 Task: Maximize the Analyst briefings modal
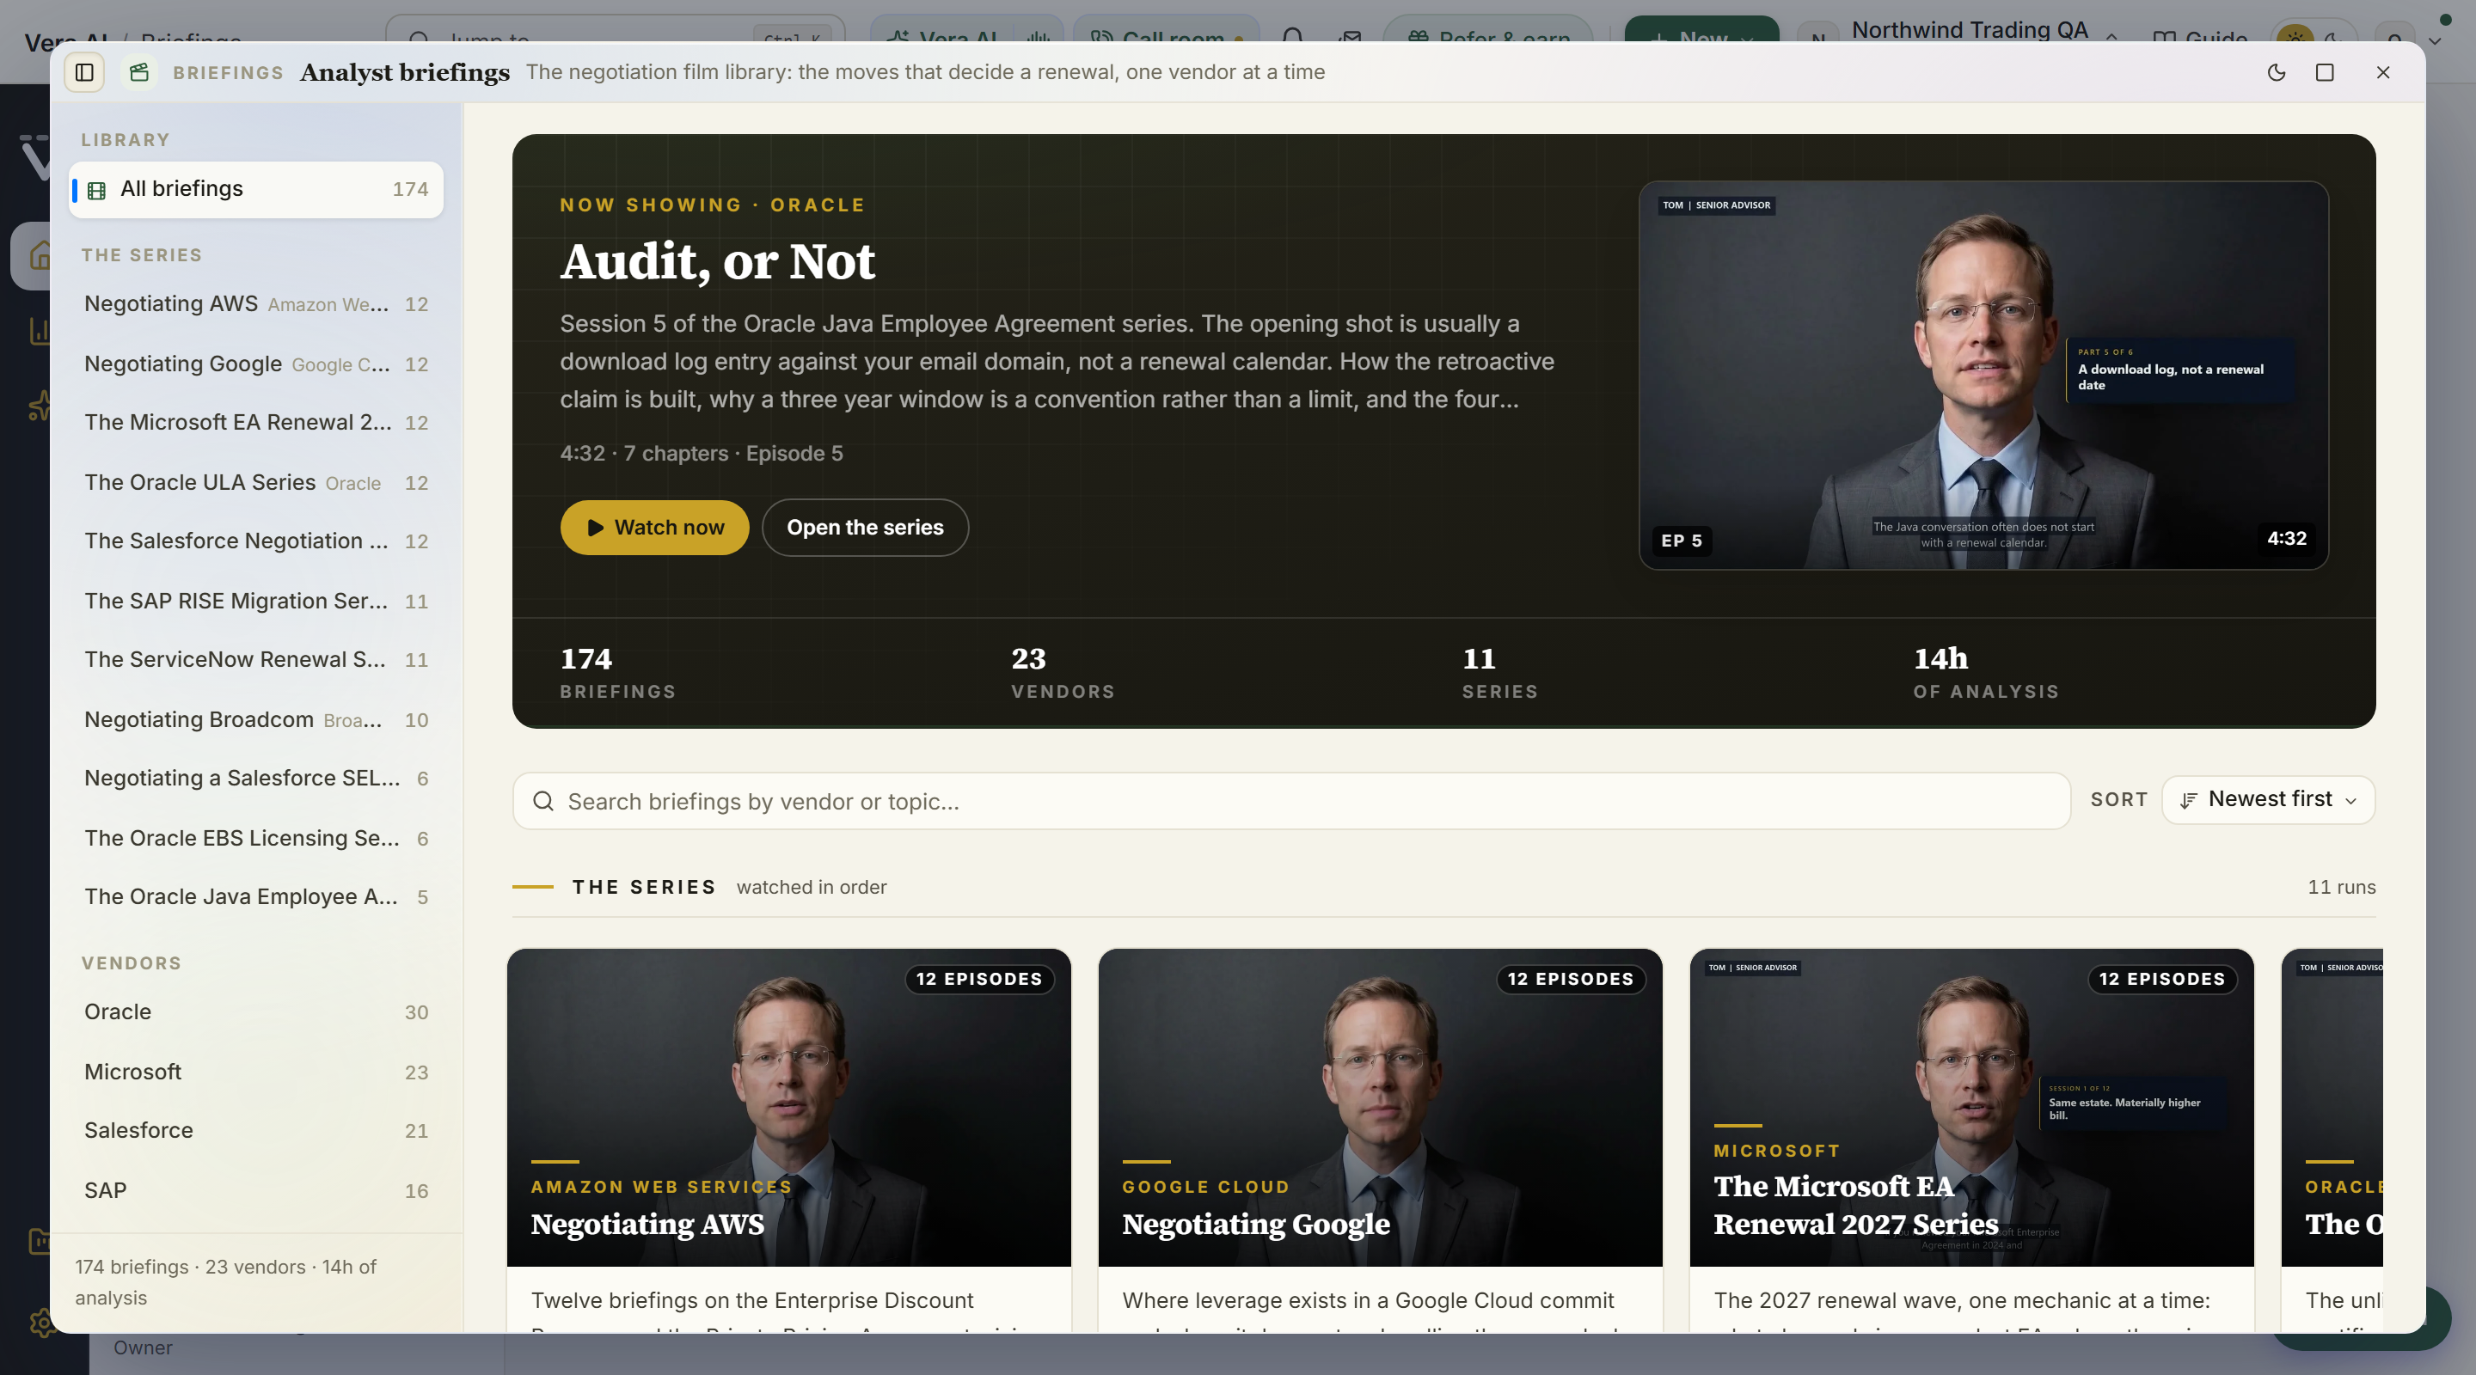(2325, 72)
